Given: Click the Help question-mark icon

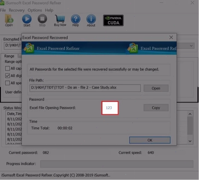Looking at the screenshot, I should click(76, 20).
